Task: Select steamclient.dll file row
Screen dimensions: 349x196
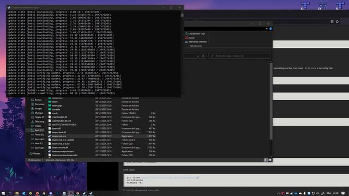Action: click(x=102, y=132)
